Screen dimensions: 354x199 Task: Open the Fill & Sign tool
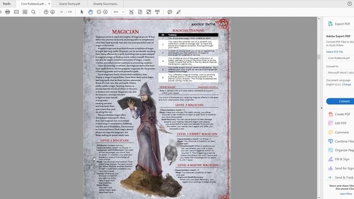tap(339, 159)
